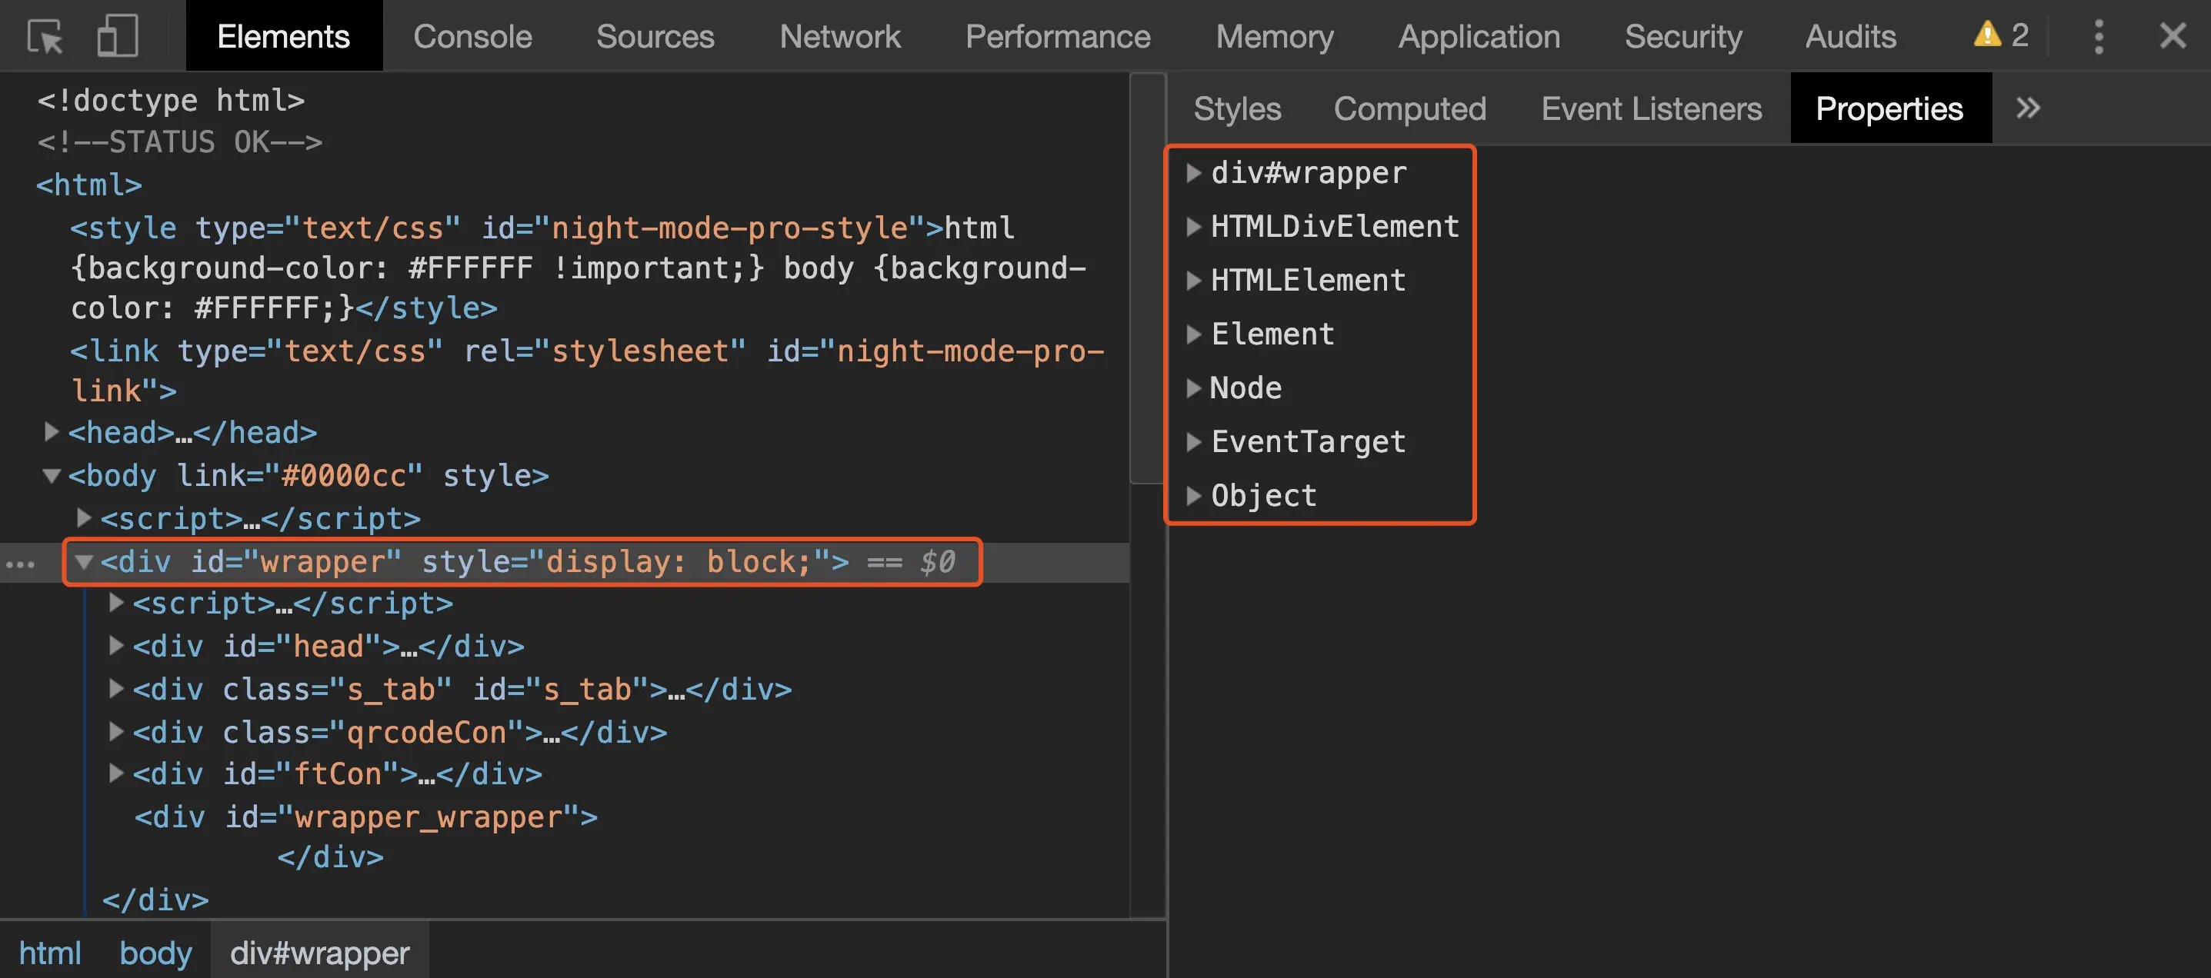
Task: Expand the head element node
Action: click(52, 431)
